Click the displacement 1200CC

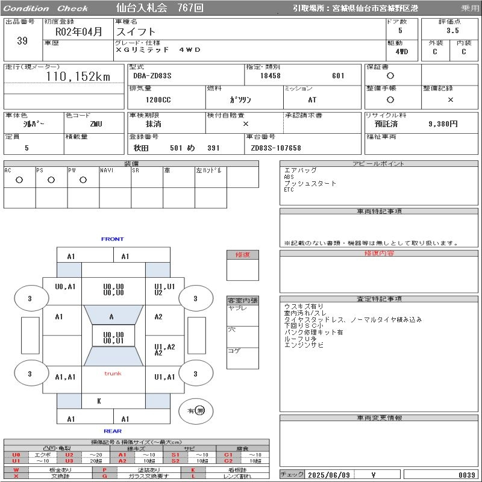pyautogui.click(x=158, y=100)
